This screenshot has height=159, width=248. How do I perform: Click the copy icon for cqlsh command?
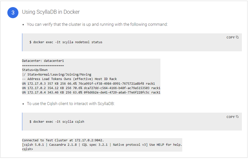click(237, 117)
